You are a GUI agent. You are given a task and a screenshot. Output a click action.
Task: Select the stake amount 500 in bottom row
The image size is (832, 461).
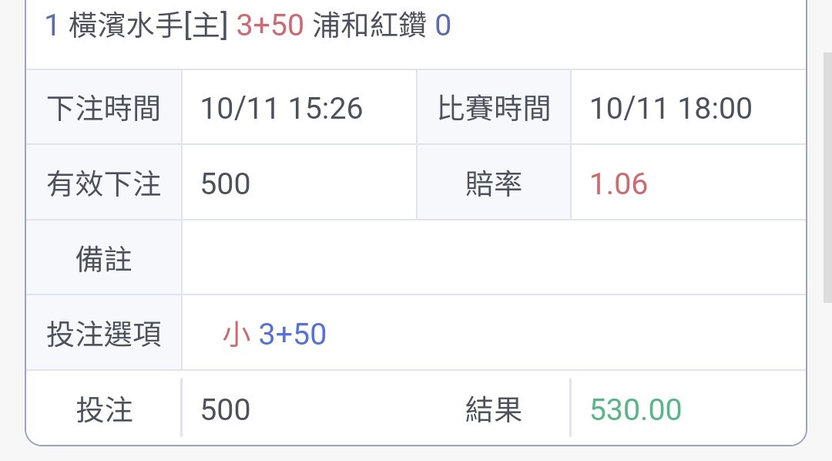[226, 409]
